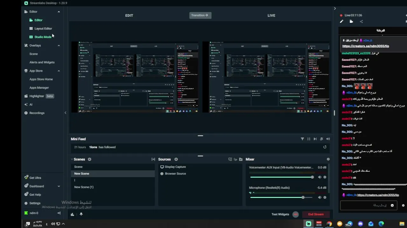
Task: Open the emoji picker in chat input
Action: click(392, 206)
